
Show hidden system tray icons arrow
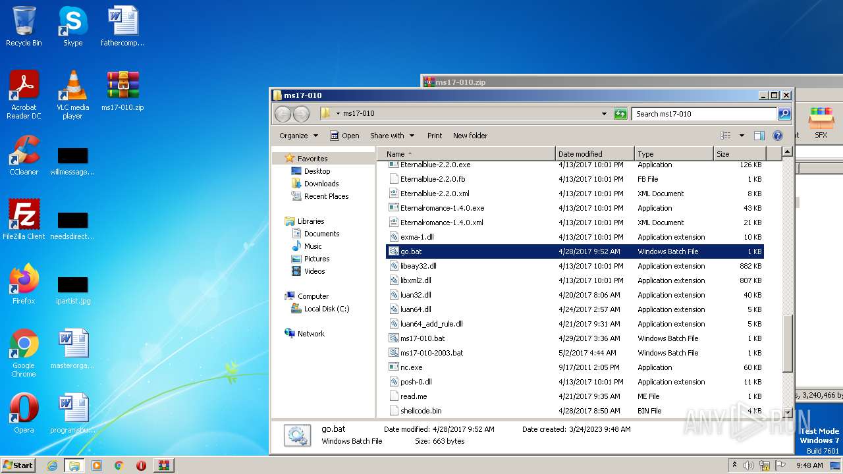click(x=734, y=465)
